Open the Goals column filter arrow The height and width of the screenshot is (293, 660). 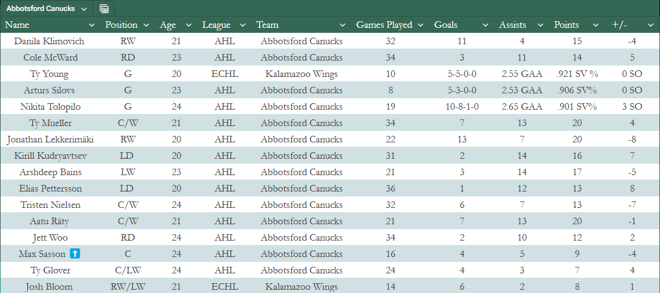(485, 25)
